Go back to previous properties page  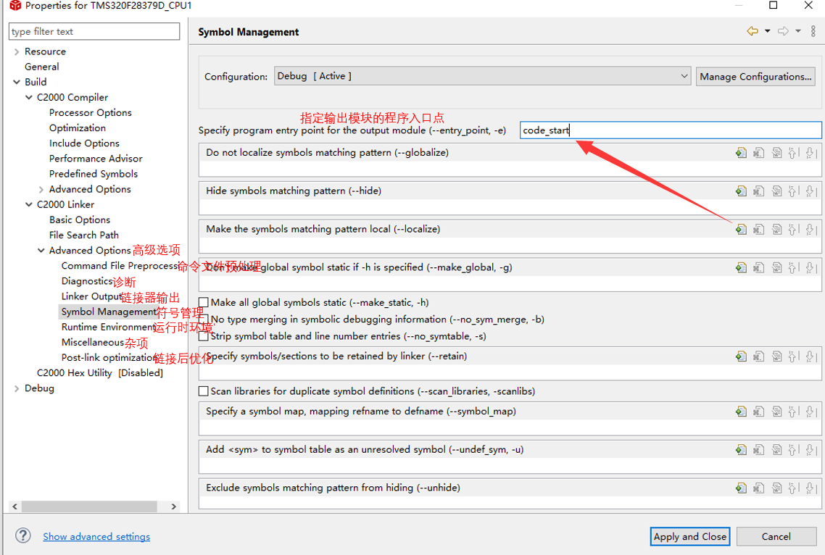(753, 31)
